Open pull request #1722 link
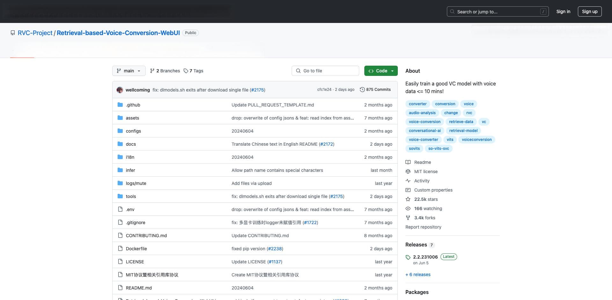The image size is (612, 300). tap(310, 223)
